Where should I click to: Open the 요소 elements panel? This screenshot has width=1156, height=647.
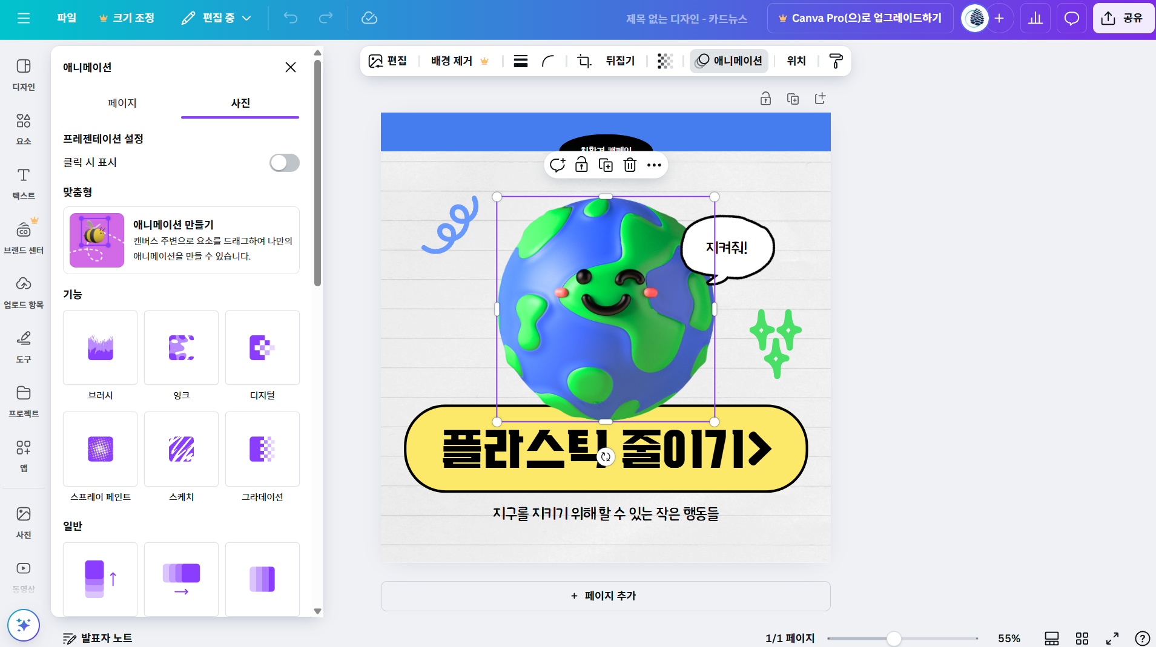coord(24,129)
